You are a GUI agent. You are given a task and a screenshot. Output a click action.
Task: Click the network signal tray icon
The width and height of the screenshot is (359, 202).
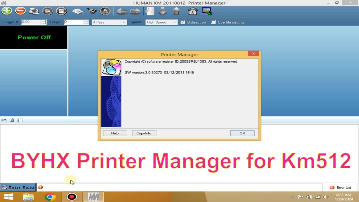coord(317,197)
